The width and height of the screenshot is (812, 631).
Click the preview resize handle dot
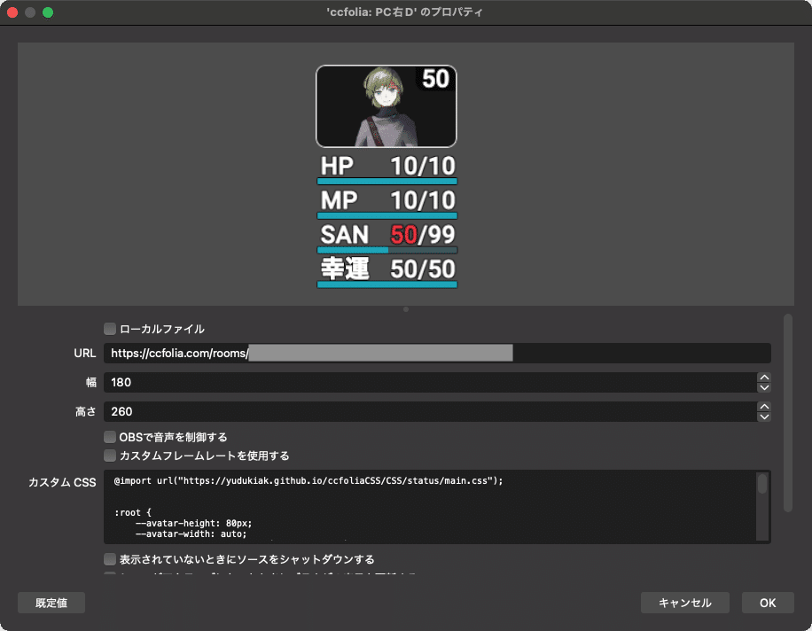tap(405, 309)
